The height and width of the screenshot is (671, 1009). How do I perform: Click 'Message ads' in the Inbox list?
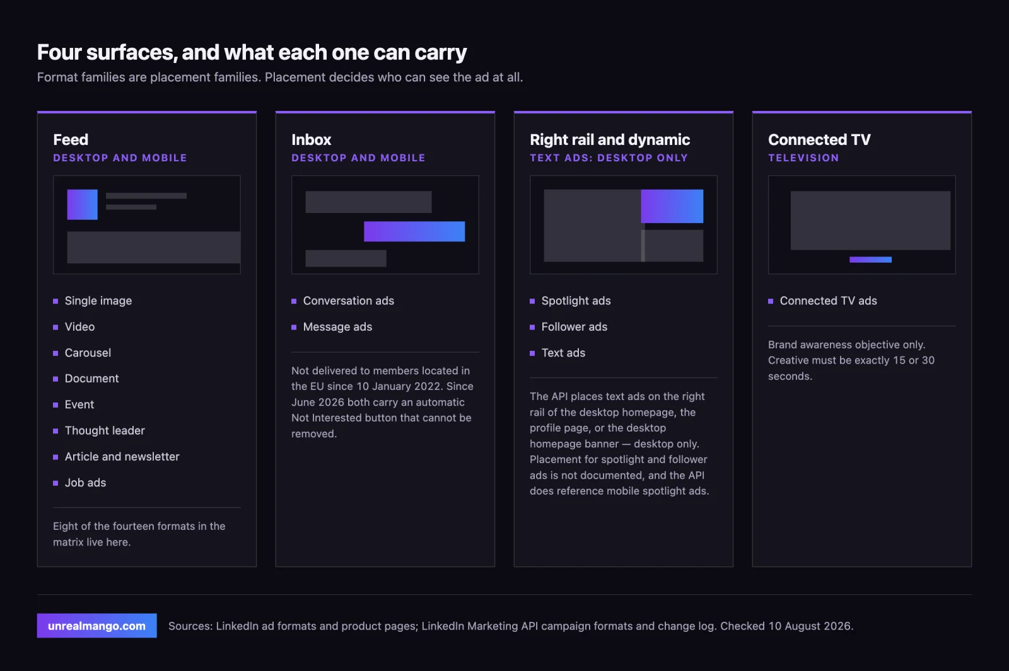pos(337,327)
